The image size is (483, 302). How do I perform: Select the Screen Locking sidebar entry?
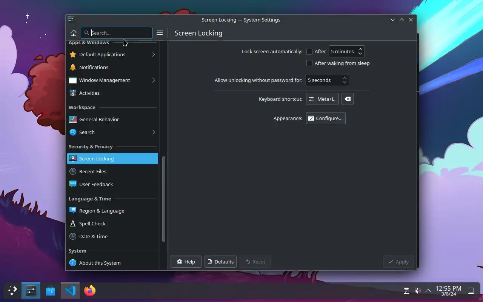click(112, 159)
